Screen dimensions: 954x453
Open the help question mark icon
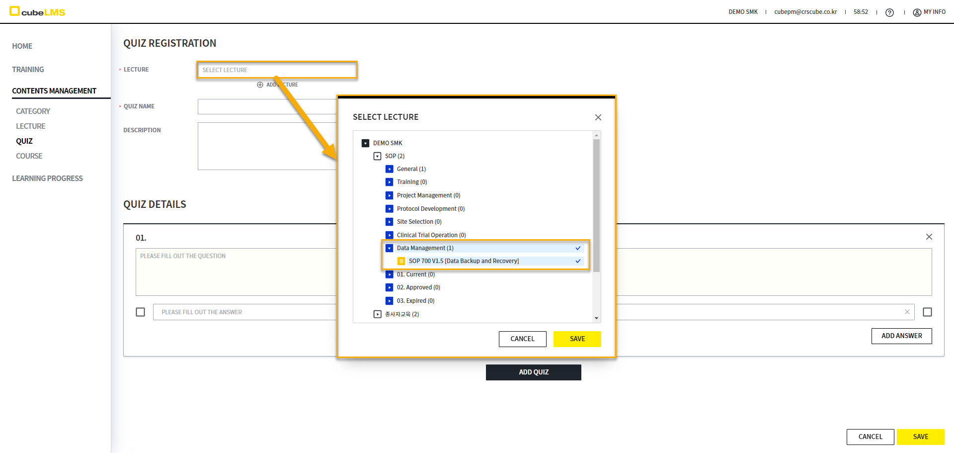889,12
